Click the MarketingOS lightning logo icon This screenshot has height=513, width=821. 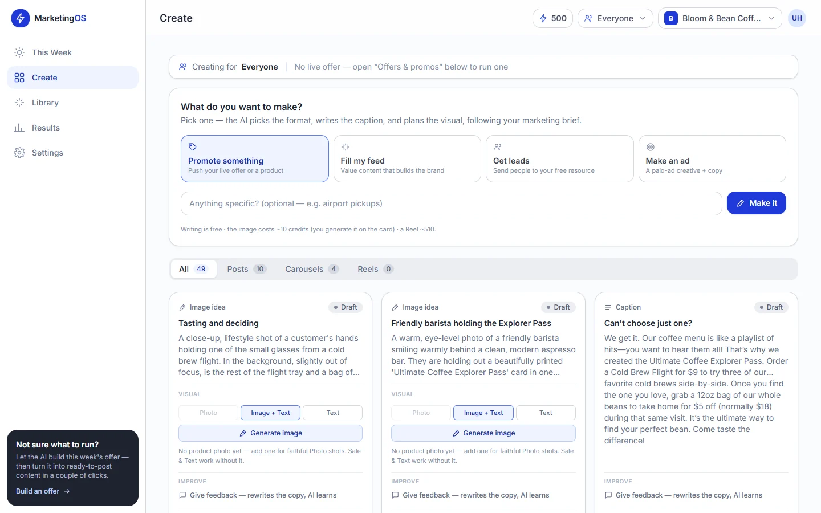[x=21, y=18]
